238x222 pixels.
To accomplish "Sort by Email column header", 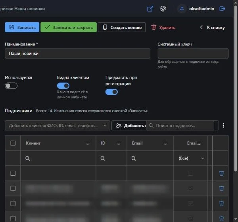I will (137, 143).
